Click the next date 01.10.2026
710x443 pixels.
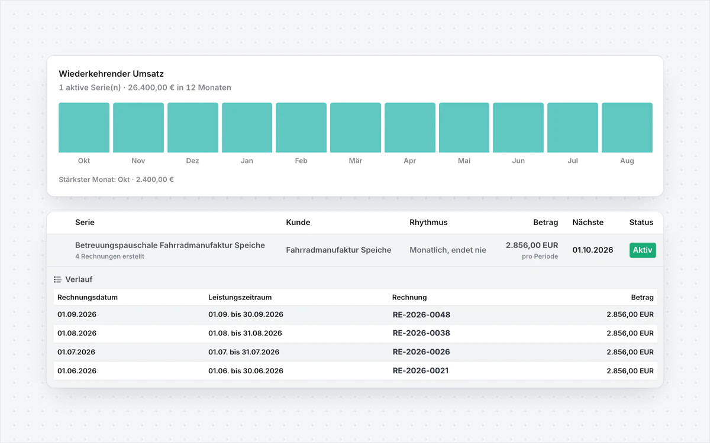pyautogui.click(x=593, y=250)
